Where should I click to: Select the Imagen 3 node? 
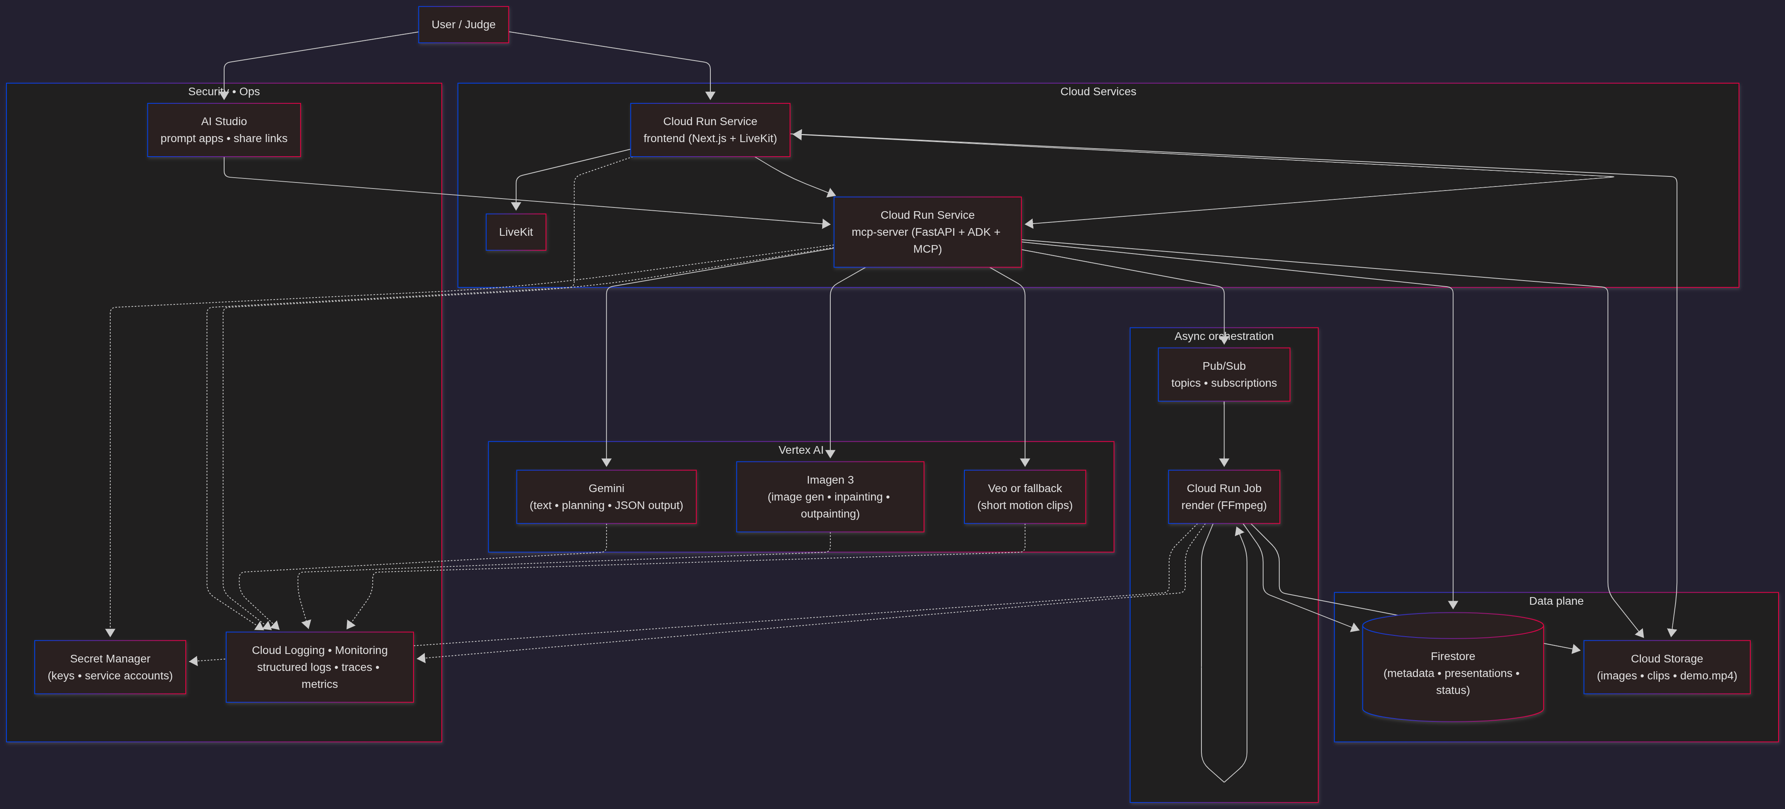click(x=829, y=497)
